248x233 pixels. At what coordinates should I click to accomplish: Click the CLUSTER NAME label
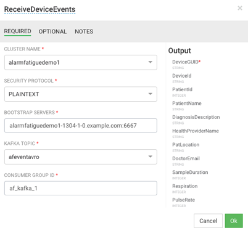pos(22,49)
